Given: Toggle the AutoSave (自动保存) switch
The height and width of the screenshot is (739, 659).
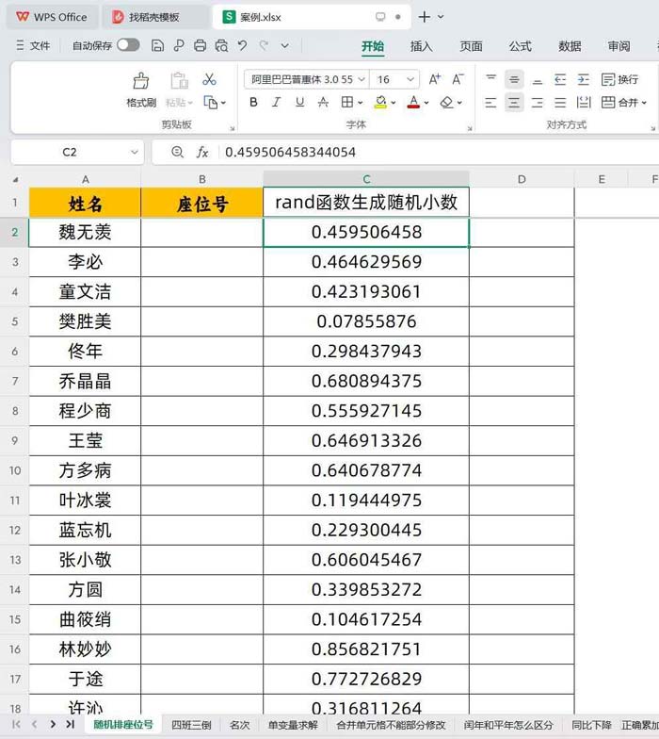Looking at the screenshot, I should pos(128,45).
